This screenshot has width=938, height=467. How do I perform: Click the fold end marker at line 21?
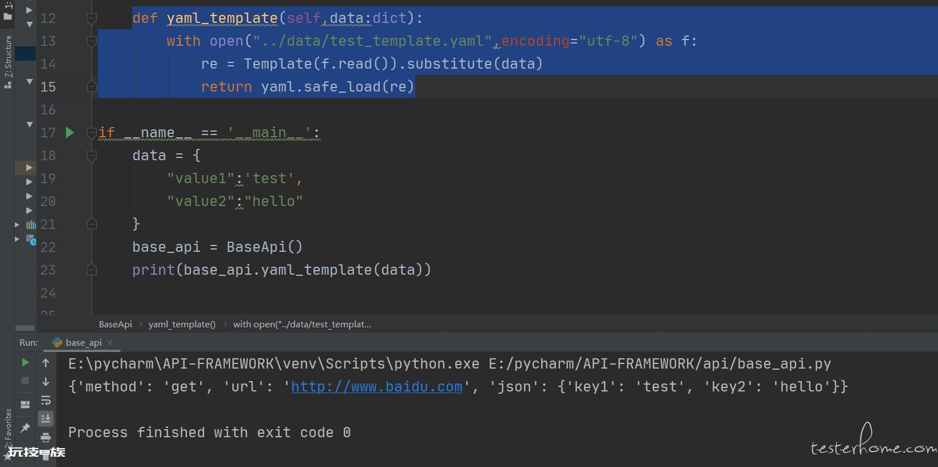pyautogui.click(x=92, y=224)
